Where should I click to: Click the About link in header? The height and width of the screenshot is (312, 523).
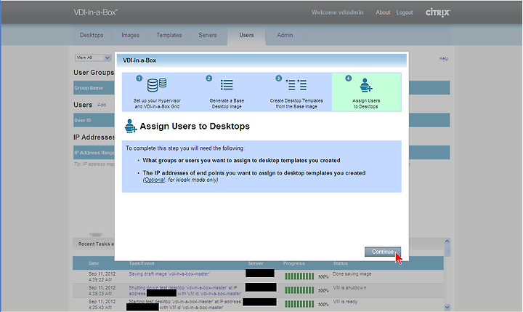[x=383, y=12]
